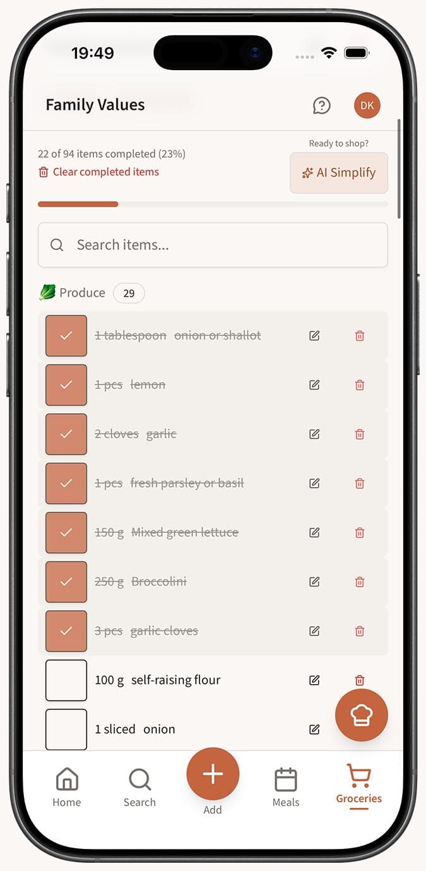
Task: Tap the chef hat floating action button
Action: (x=361, y=714)
